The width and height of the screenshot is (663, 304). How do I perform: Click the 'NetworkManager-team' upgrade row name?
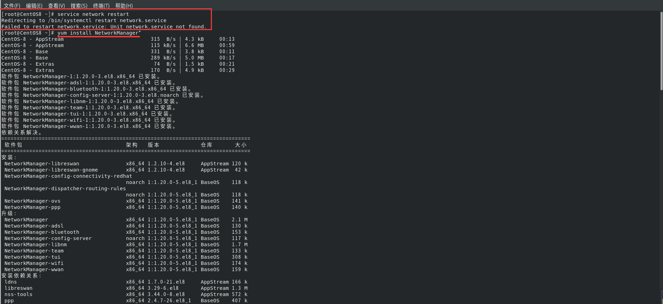(x=34, y=251)
